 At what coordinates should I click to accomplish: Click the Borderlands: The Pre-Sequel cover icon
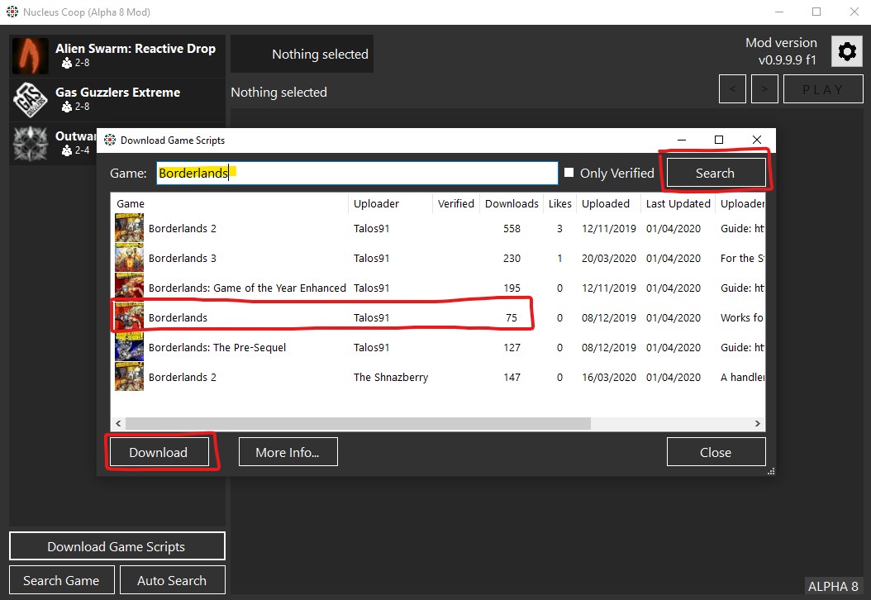(130, 347)
